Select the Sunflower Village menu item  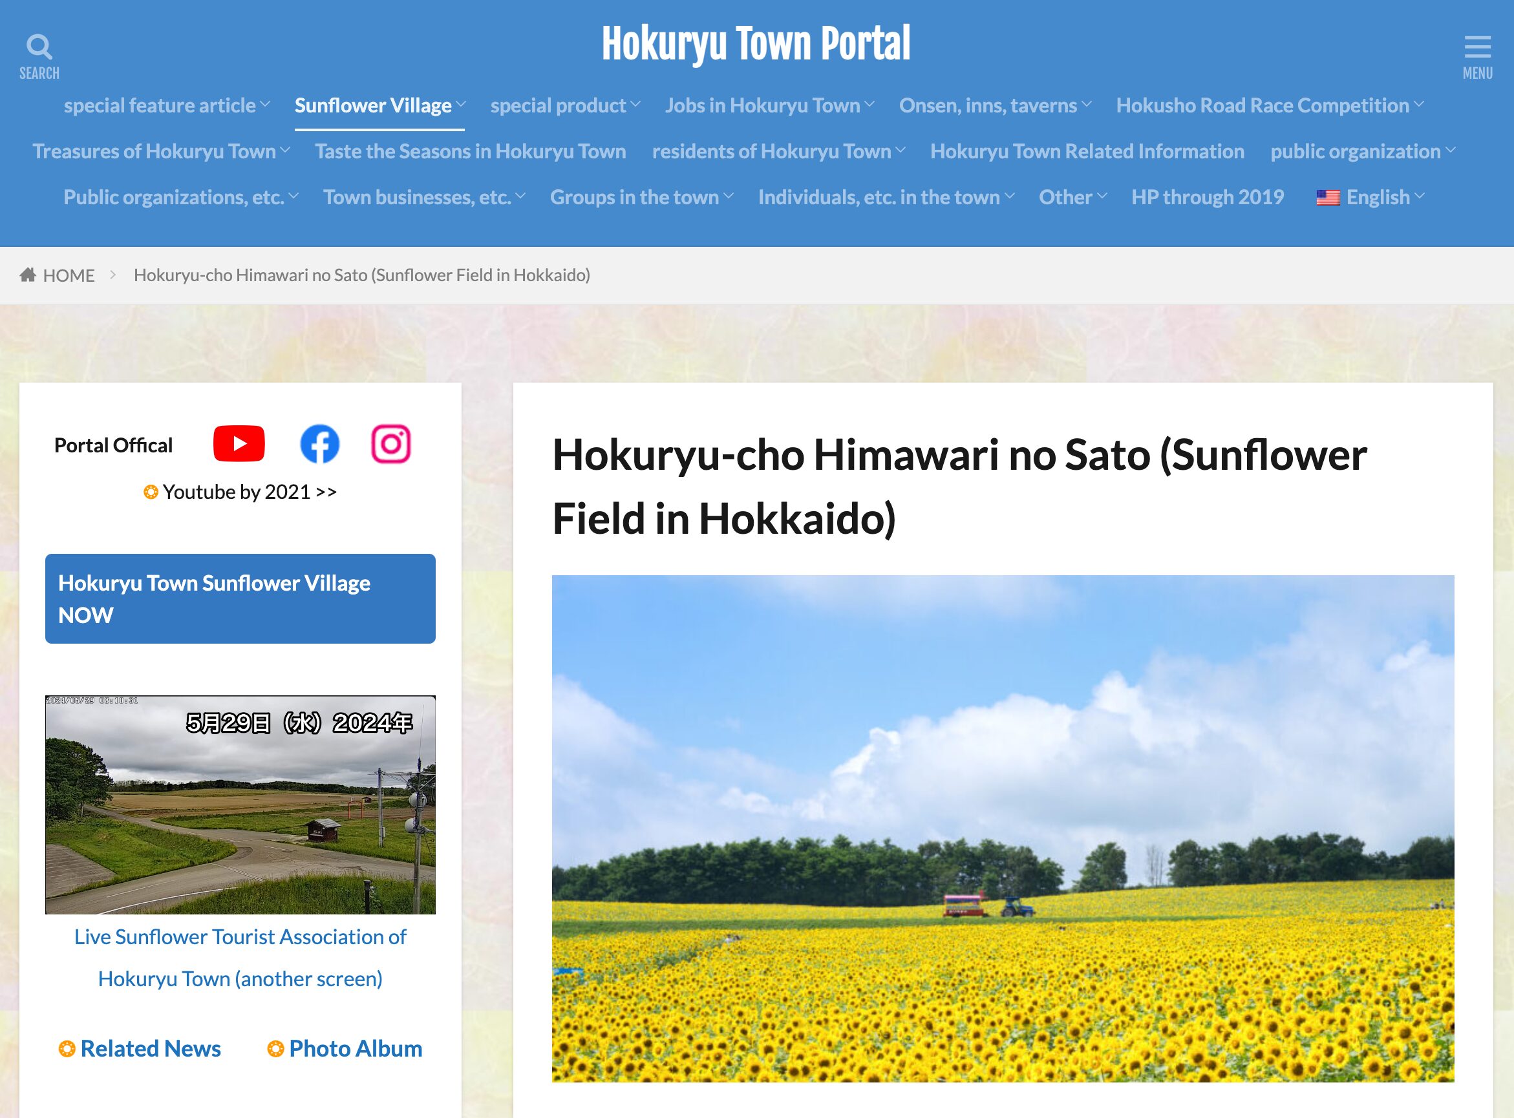[373, 105]
